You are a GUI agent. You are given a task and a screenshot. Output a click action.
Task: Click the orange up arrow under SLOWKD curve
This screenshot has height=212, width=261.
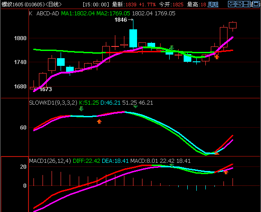[x=99, y=121]
